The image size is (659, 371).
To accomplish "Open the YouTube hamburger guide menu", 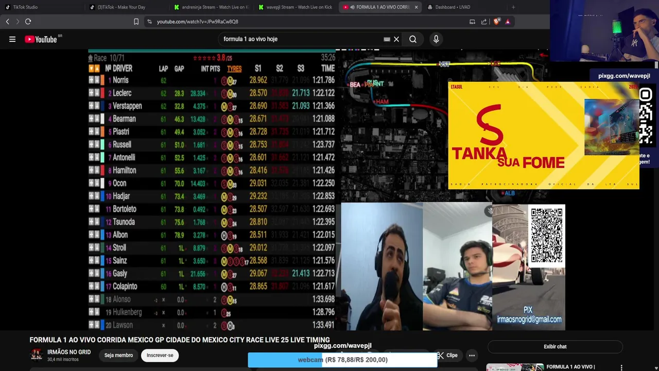I will 12,39.
